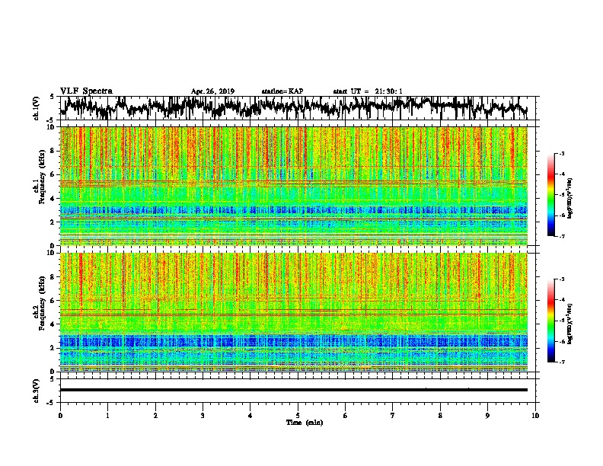
Task: Click the 8 kHz tick on ch.1 frequency axis
Action: pos(53,151)
